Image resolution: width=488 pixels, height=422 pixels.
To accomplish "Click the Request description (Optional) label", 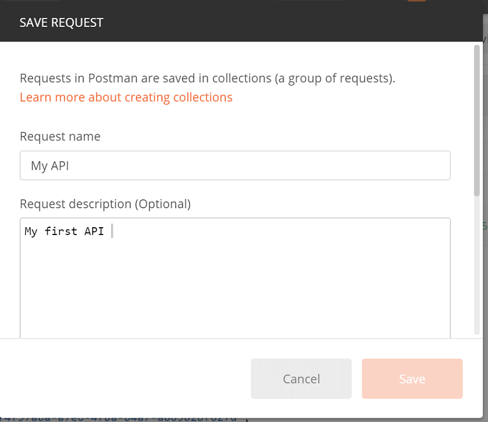I will [105, 204].
